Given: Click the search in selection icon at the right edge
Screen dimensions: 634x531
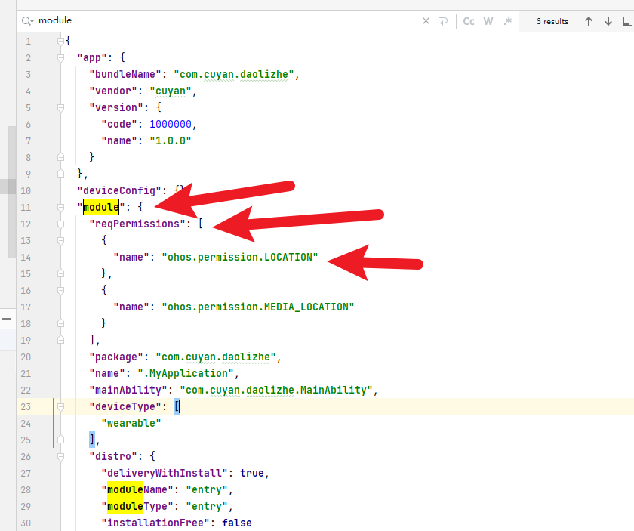Looking at the screenshot, I should [628, 21].
